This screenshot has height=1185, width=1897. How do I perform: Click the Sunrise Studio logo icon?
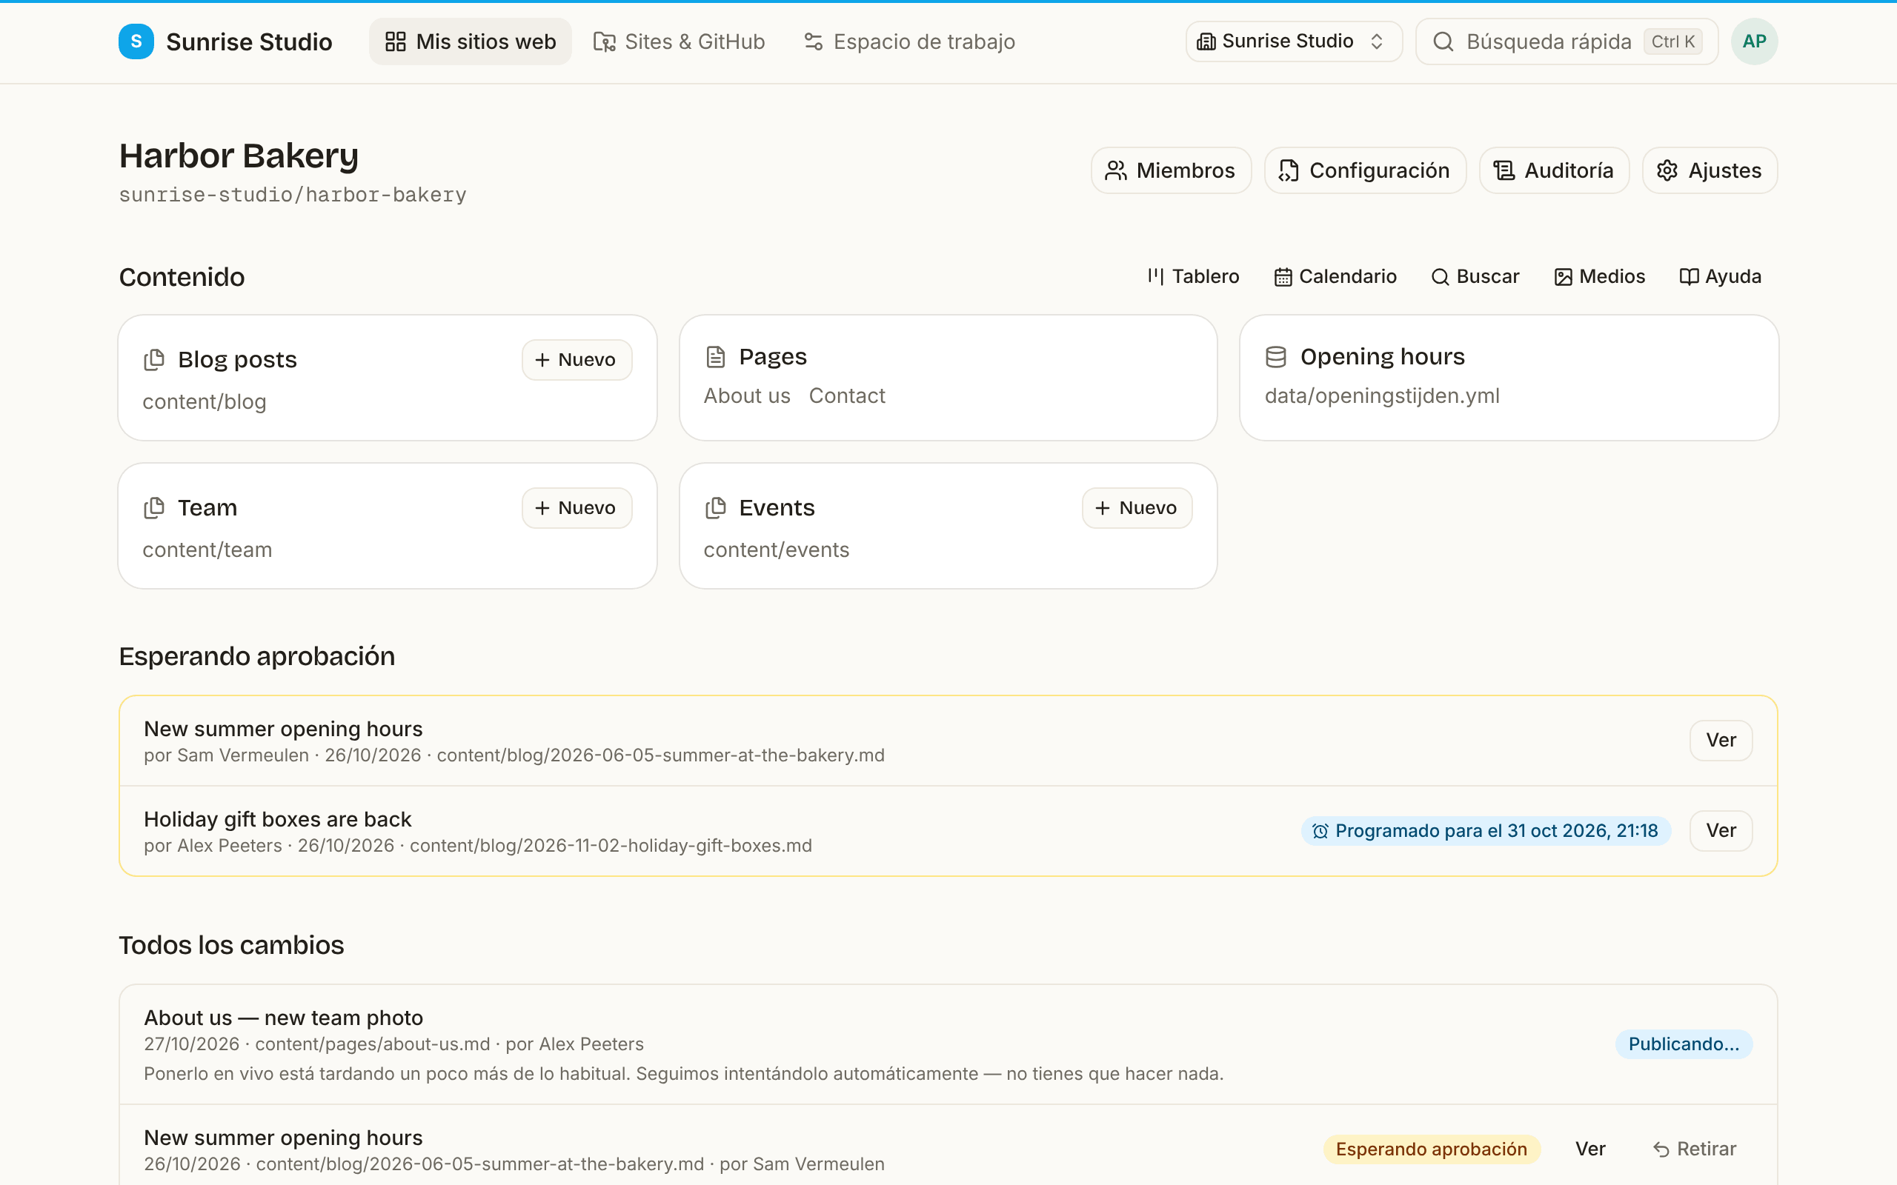click(136, 41)
